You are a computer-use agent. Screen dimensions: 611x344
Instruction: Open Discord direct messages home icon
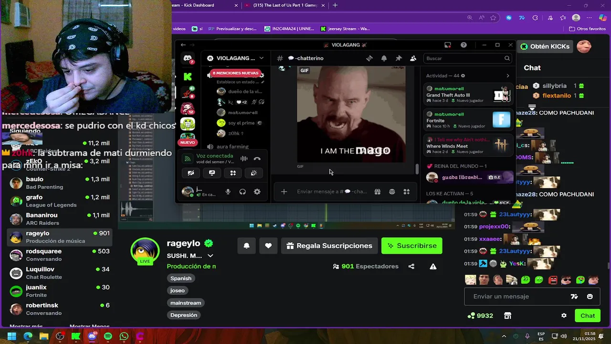188,58
